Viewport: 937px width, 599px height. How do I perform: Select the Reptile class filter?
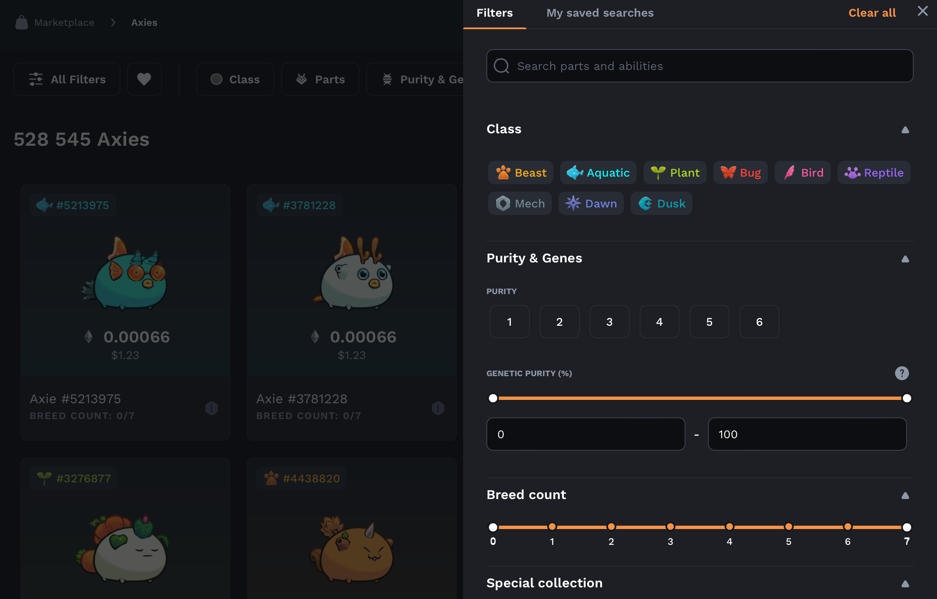(874, 172)
